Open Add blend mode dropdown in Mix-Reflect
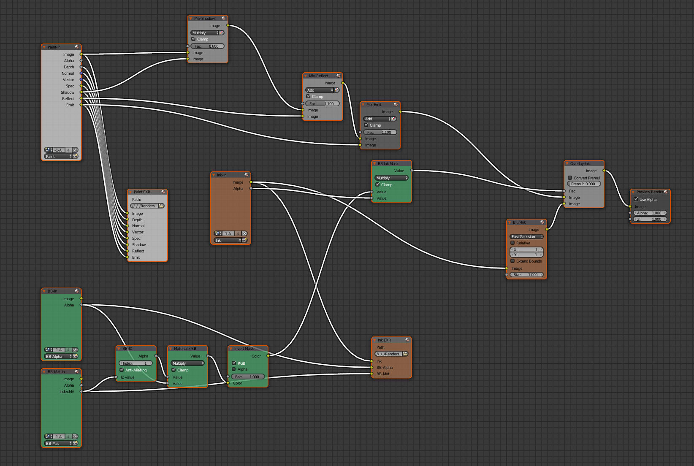The image size is (694, 466). (x=319, y=90)
